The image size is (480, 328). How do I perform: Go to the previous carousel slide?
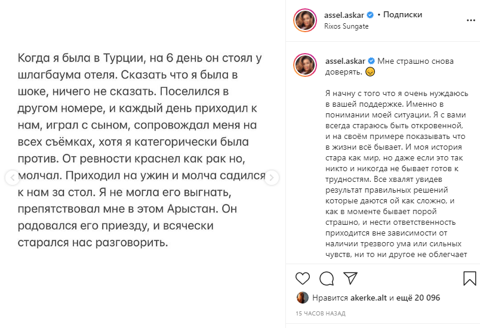point(10,177)
